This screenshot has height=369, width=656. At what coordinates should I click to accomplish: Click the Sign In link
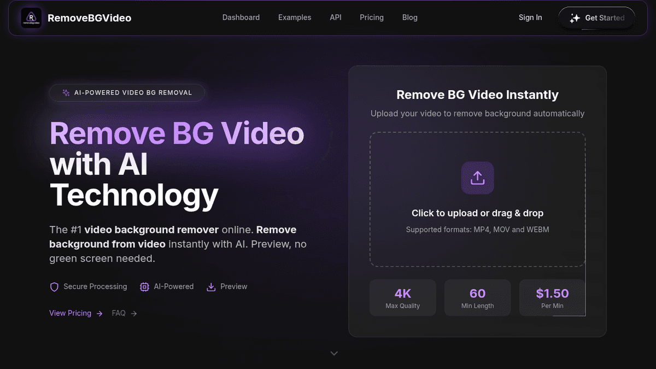(530, 17)
